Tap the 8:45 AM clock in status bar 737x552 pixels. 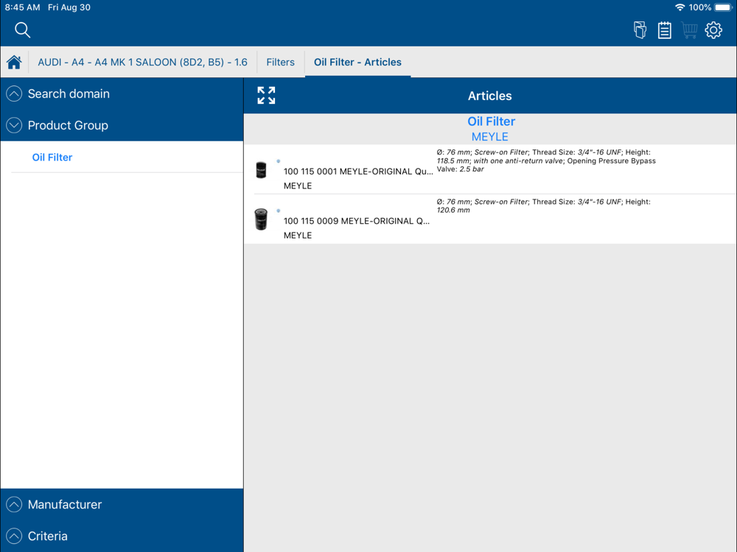[22, 7]
